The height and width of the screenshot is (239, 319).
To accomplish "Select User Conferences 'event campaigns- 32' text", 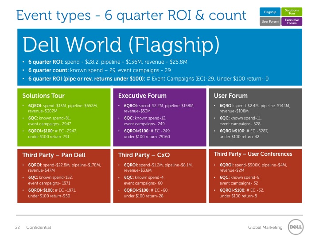I will [239, 183].
